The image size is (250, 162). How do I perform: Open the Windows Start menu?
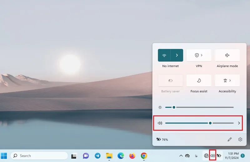[4, 156]
